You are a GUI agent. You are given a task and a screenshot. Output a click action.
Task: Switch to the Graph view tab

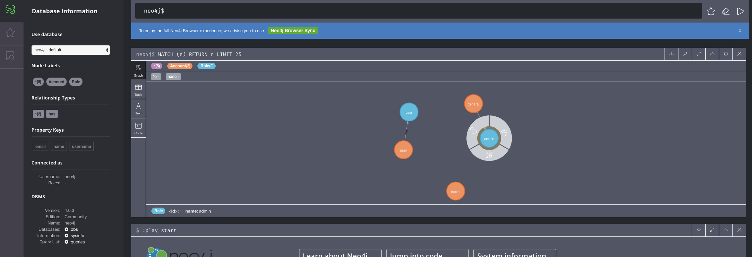(138, 70)
